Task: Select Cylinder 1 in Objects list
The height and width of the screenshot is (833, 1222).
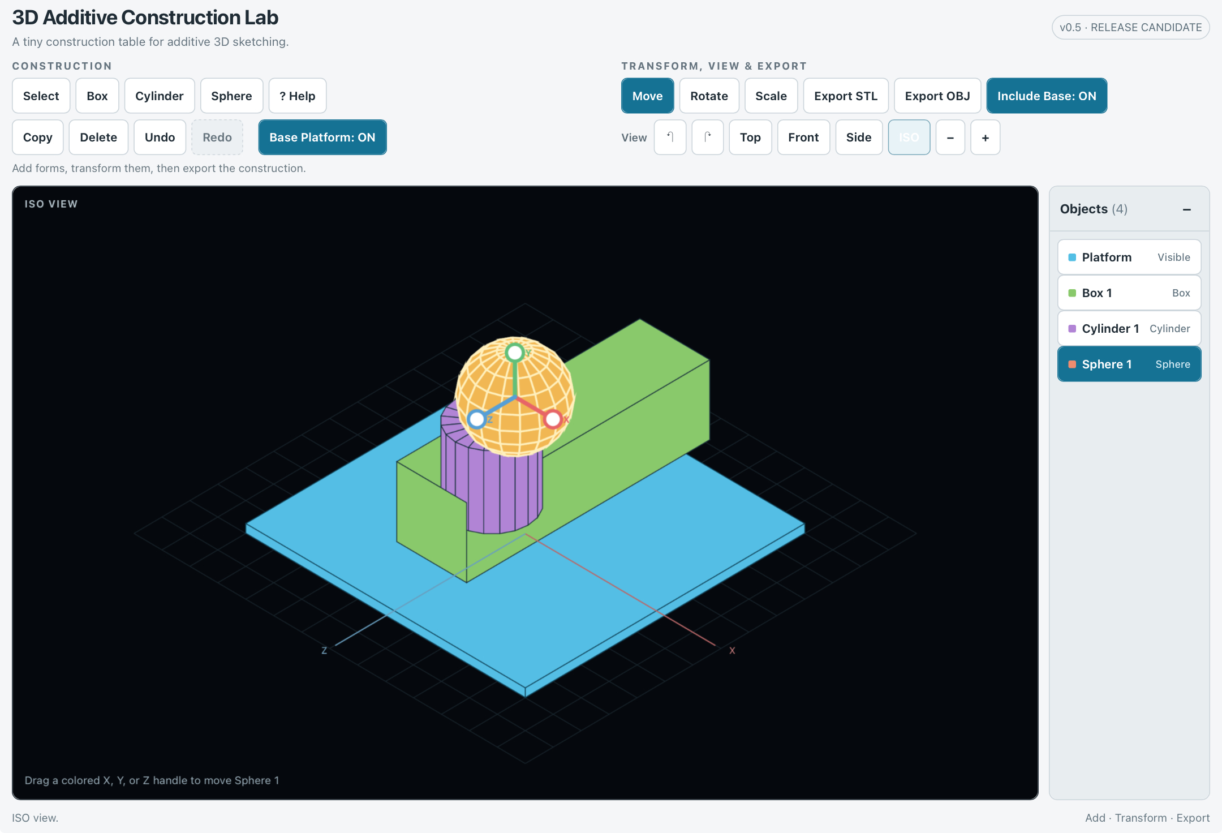Action: pyautogui.click(x=1129, y=329)
